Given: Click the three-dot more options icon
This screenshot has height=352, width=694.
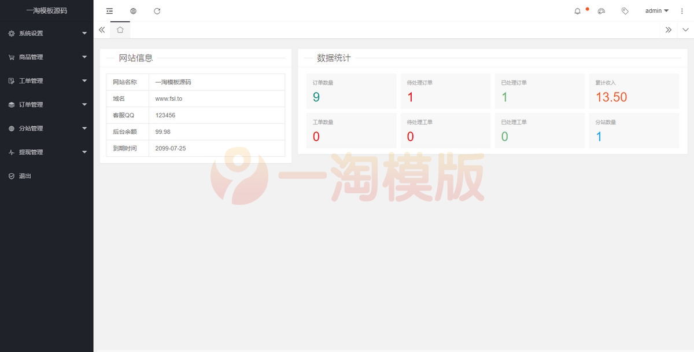Looking at the screenshot, I should tap(682, 10).
